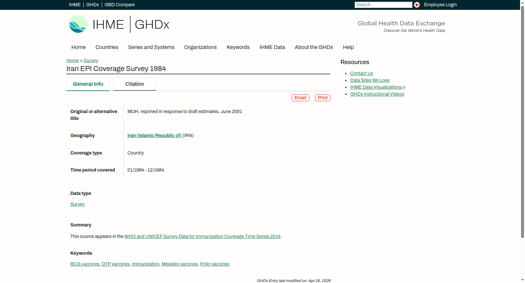525x283 pixels.
Task: Switch to the Citation tab
Action: pos(135,84)
